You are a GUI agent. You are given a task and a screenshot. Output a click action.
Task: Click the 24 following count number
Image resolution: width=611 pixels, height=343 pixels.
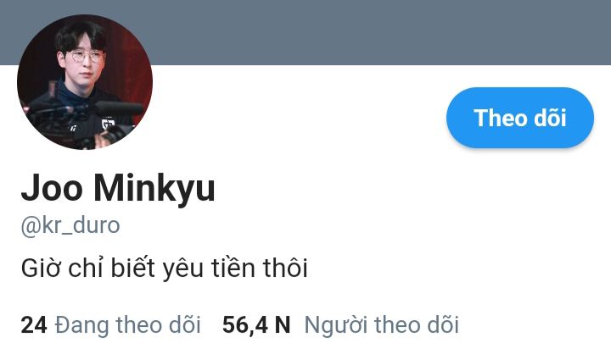coord(34,325)
